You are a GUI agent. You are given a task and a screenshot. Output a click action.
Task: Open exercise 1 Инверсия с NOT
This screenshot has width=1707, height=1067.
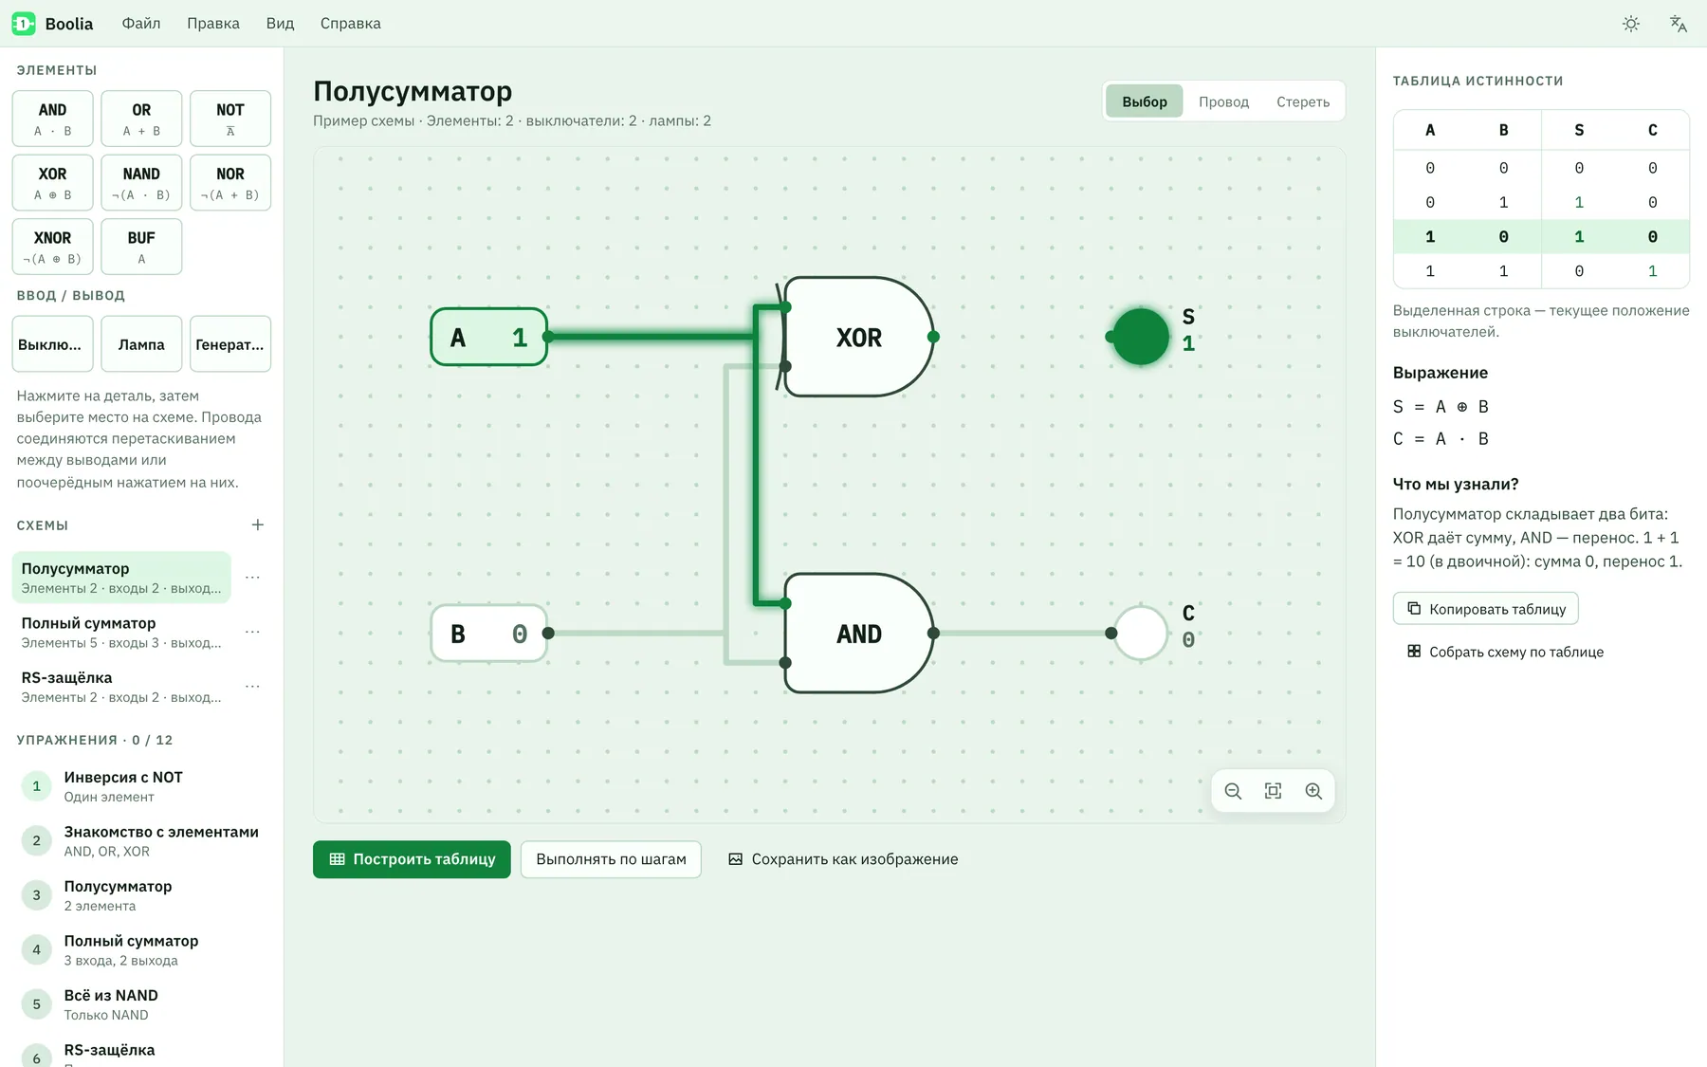pos(140,786)
